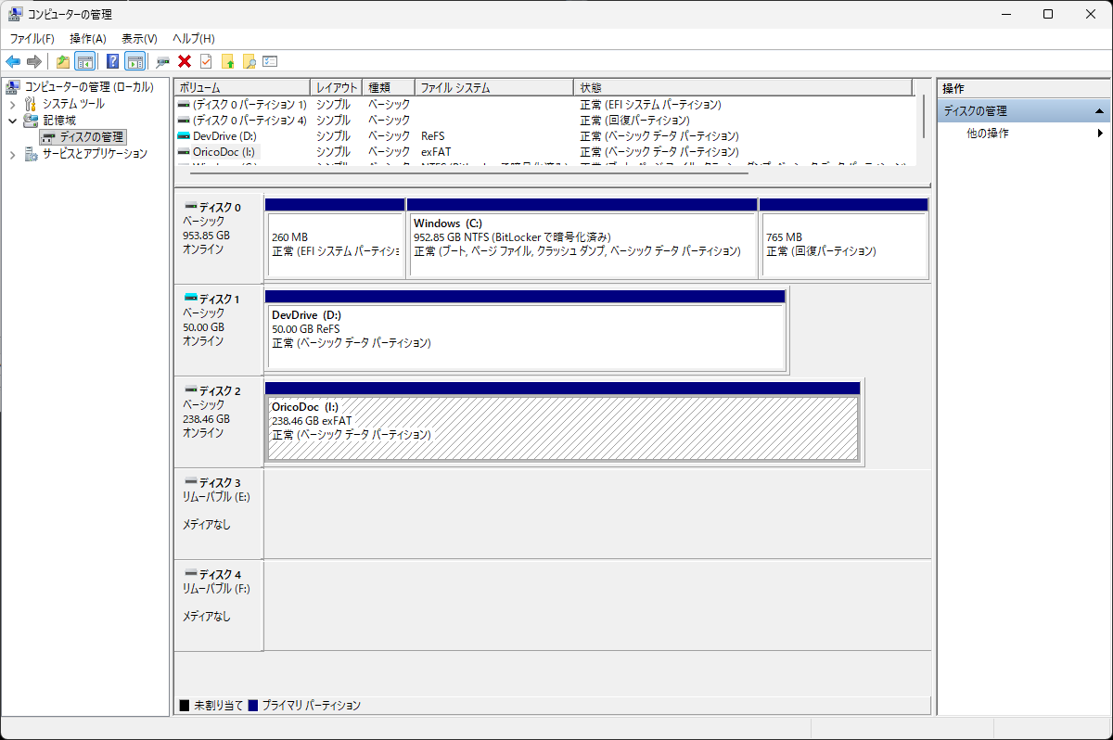Click the Forward navigation arrow
The height and width of the screenshot is (740, 1113).
click(32, 61)
